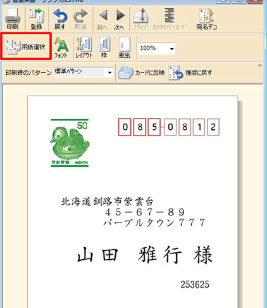The width and height of the screenshot is (267, 308).
Task: Open the フォント font settings
Action: (x=61, y=48)
